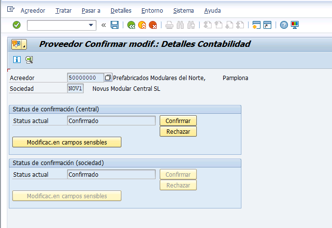Click the Pamplona city text

(x=235, y=78)
